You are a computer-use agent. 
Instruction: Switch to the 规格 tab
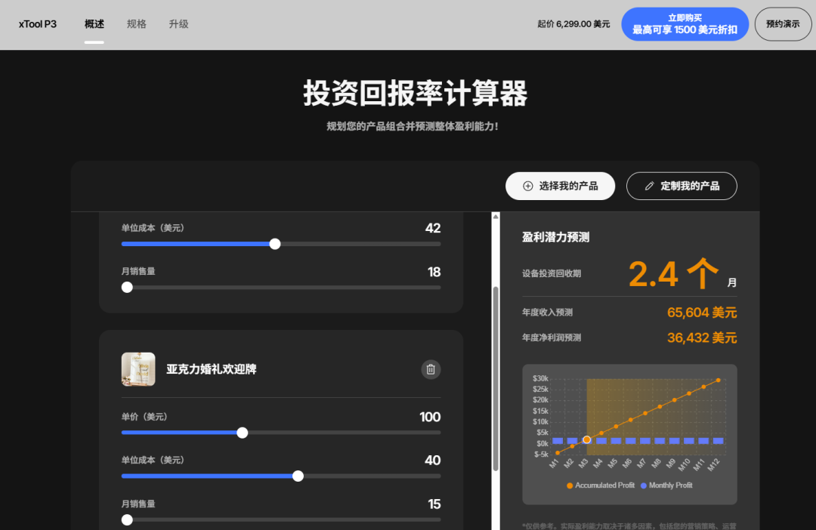137,23
